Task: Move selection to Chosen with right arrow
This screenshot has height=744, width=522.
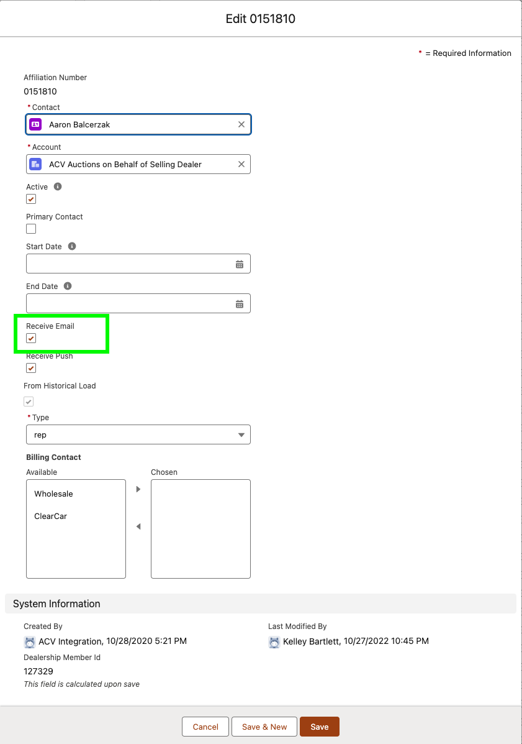Action: 138,489
